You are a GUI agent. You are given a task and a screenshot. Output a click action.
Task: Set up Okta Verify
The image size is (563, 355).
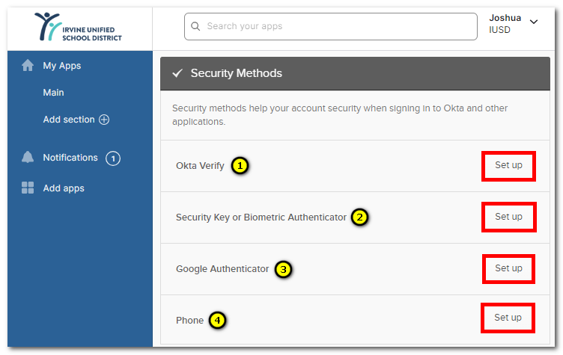click(x=508, y=165)
